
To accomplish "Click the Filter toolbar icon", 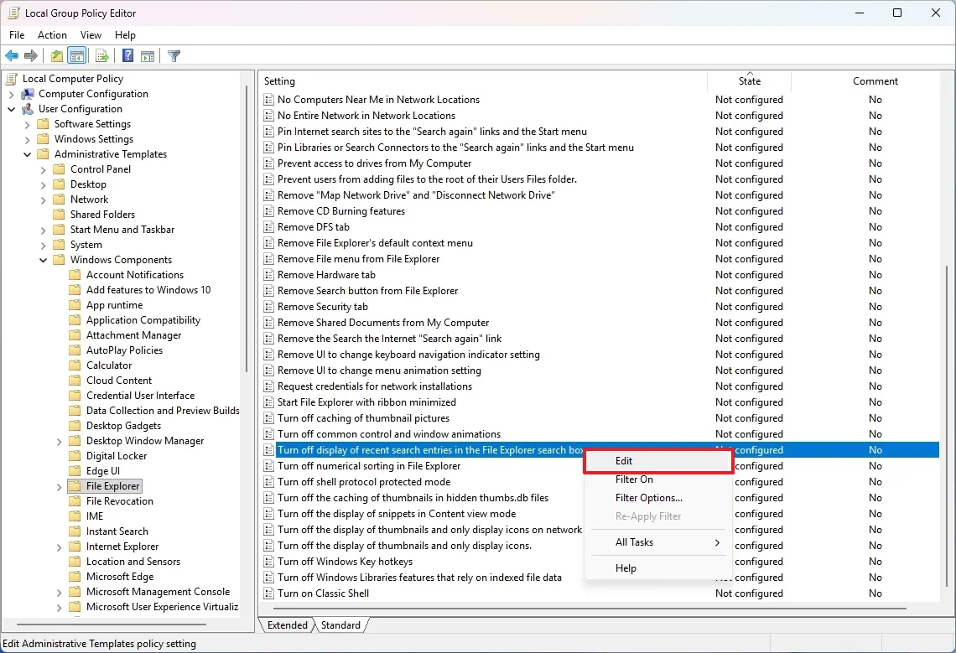I will pos(174,55).
